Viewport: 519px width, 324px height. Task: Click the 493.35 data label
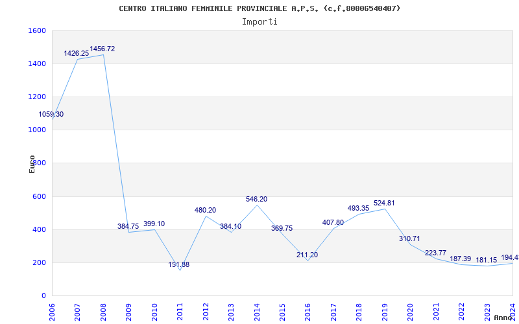point(359,208)
